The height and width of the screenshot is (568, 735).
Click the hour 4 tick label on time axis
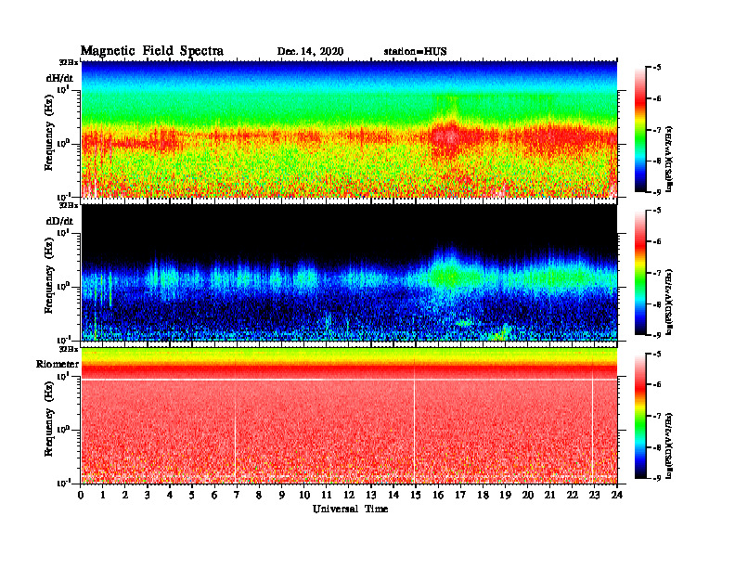(x=170, y=495)
